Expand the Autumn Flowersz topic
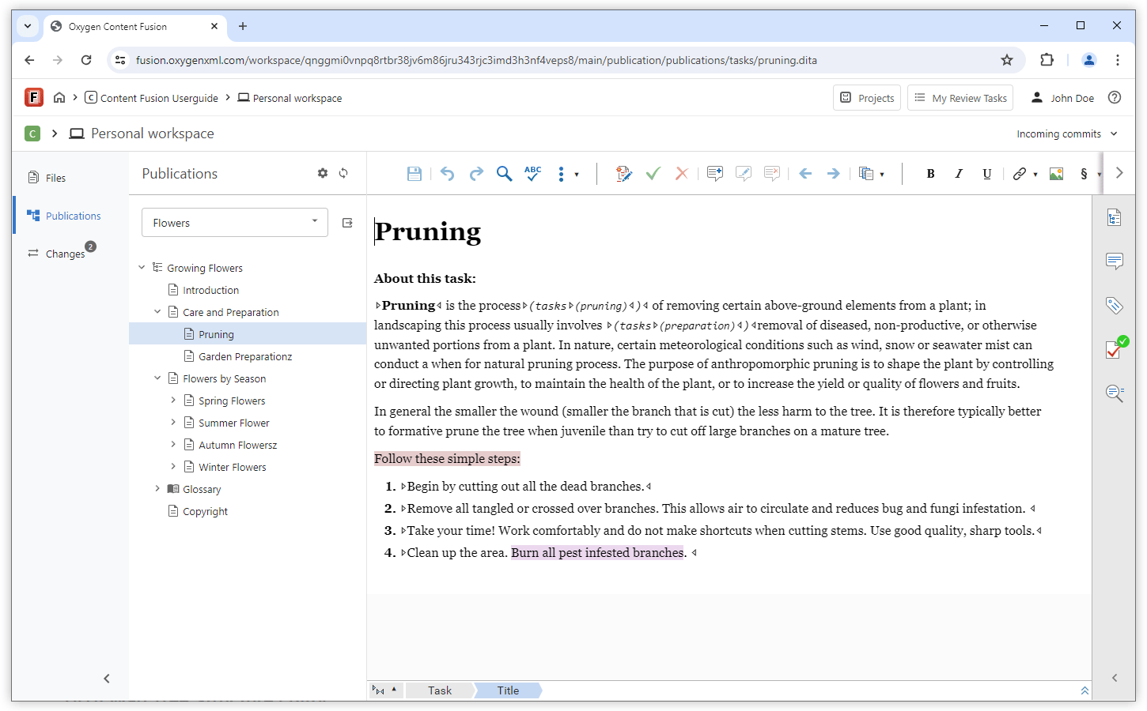The height and width of the screenshot is (711, 1147). point(173,445)
